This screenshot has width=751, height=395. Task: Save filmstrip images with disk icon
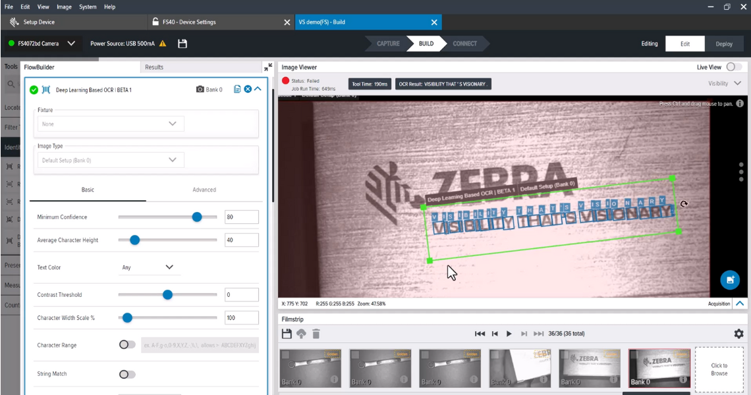coord(287,334)
